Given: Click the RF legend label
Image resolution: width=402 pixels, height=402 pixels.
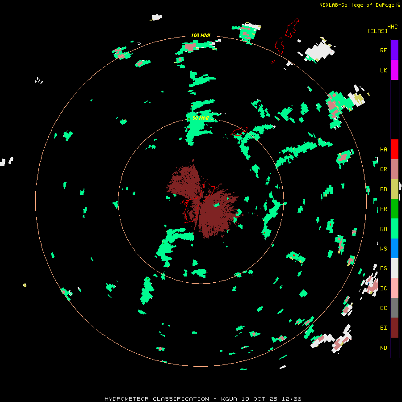Looking at the screenshot, I should click(x=383, y=50).
